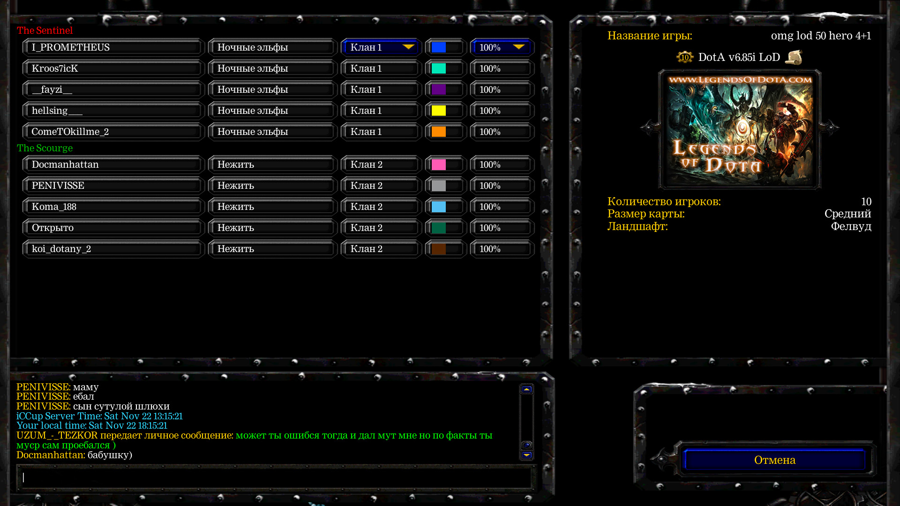Click the pink color swatch for Docmanhattan

click(x=439, y=164)
